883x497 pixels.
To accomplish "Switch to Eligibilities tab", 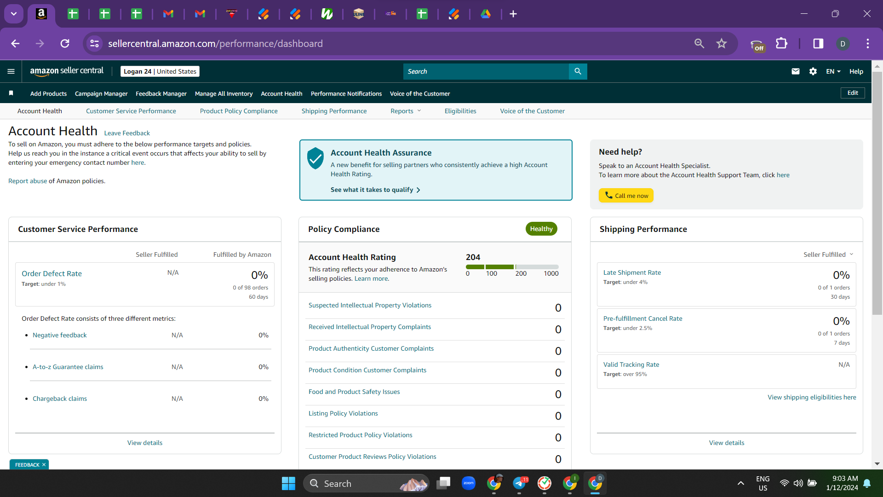I will pos(460,111).
